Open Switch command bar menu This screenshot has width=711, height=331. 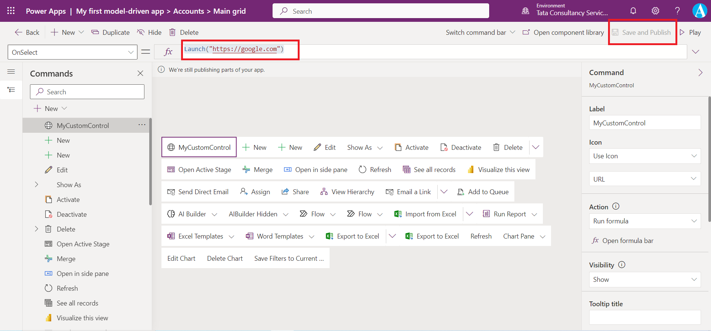pyautogui.click(x=480, y=33)
